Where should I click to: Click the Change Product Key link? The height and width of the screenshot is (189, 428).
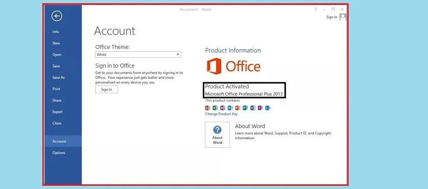[221, 114]
